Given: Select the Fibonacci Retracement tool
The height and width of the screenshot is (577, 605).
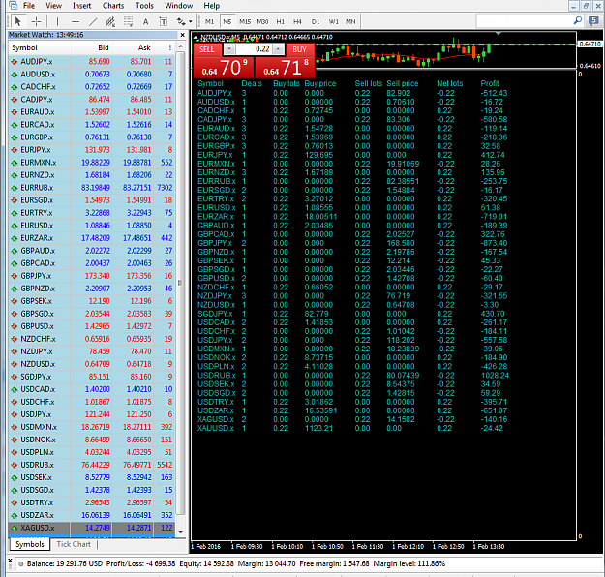Looking at the screenshot, I should [x=128, y=21].
